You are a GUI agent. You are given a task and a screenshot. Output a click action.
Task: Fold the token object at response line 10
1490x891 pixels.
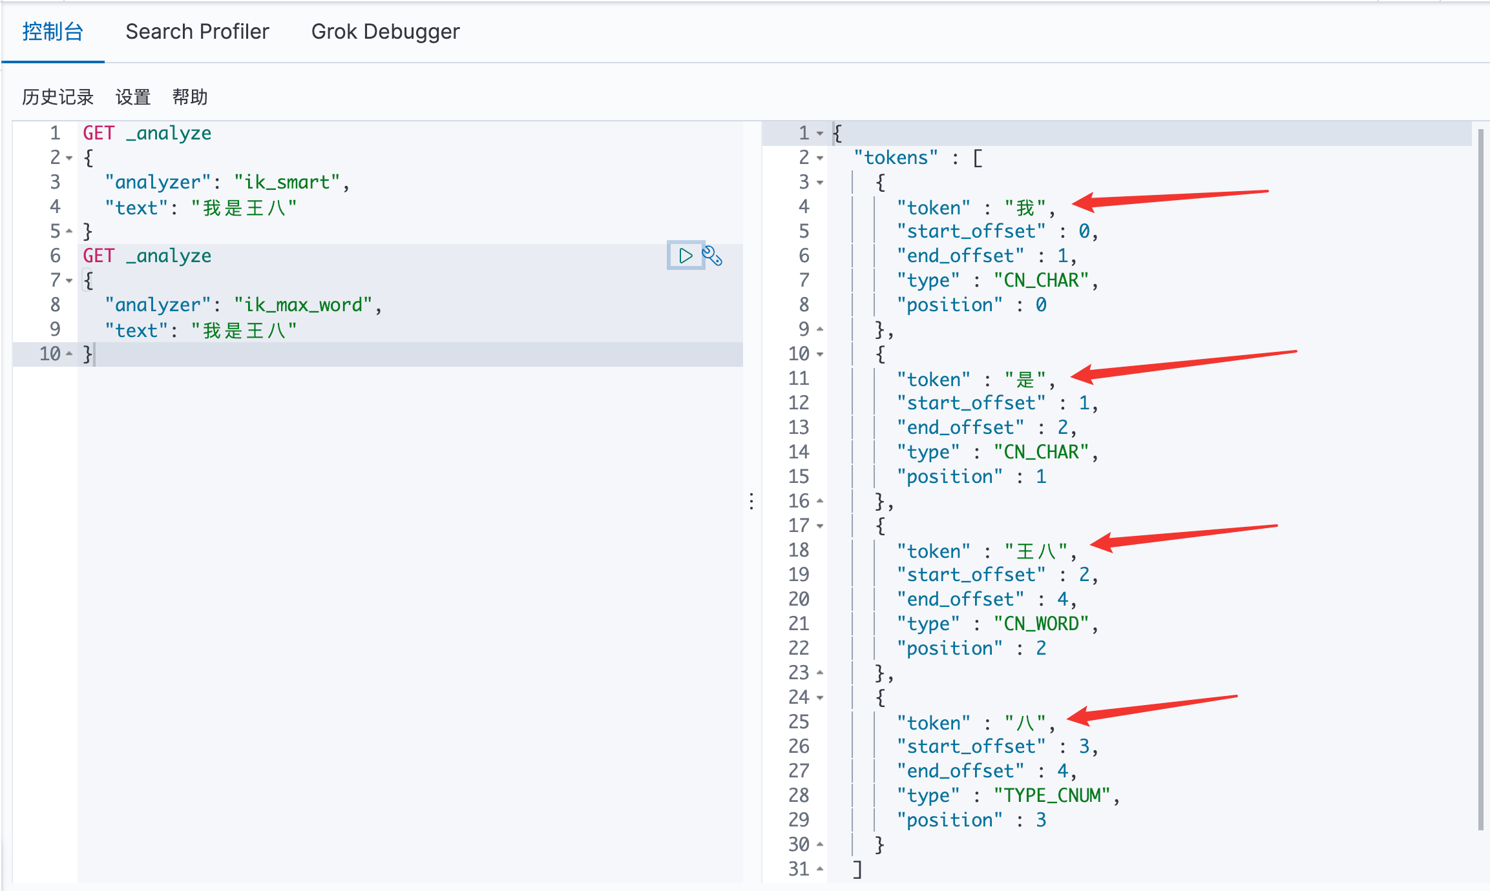[820, 354]
